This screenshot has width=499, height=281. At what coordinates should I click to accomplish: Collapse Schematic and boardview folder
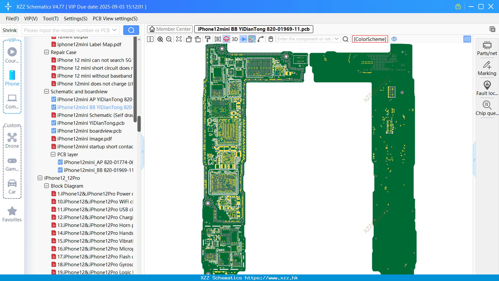coord(47,91)
